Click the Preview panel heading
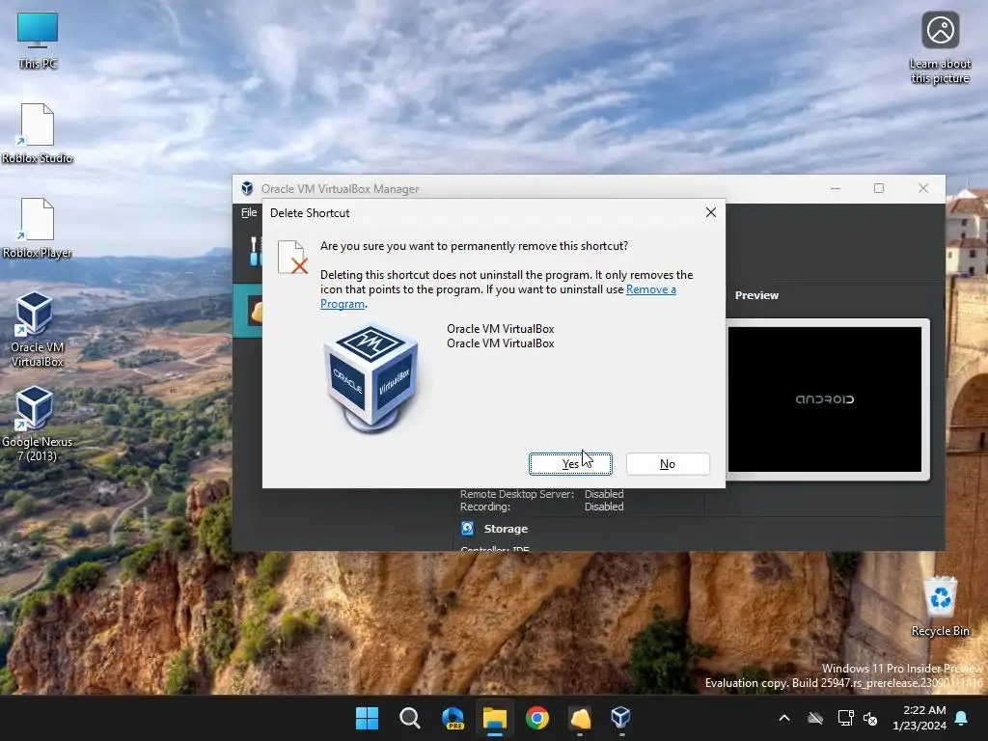 pos(756,295)
